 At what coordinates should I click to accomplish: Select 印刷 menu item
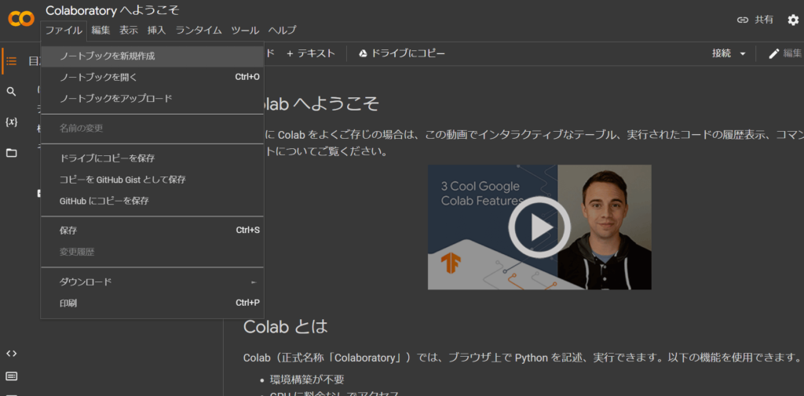tap(152, 303)
